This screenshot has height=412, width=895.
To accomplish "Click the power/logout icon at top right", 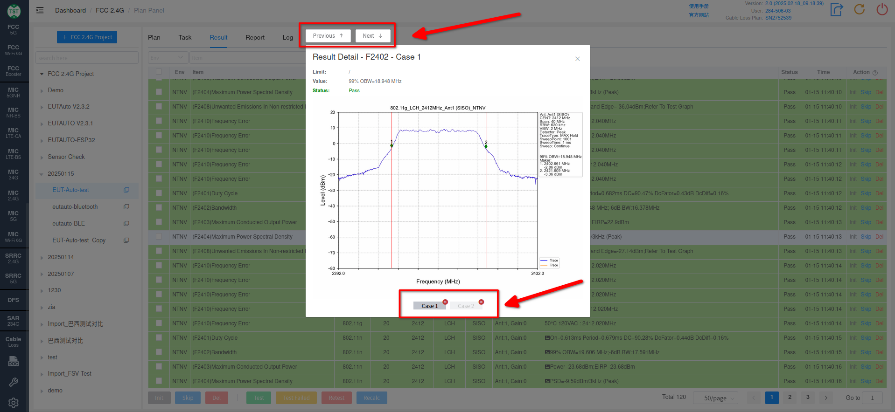I will tap(881, 10).
